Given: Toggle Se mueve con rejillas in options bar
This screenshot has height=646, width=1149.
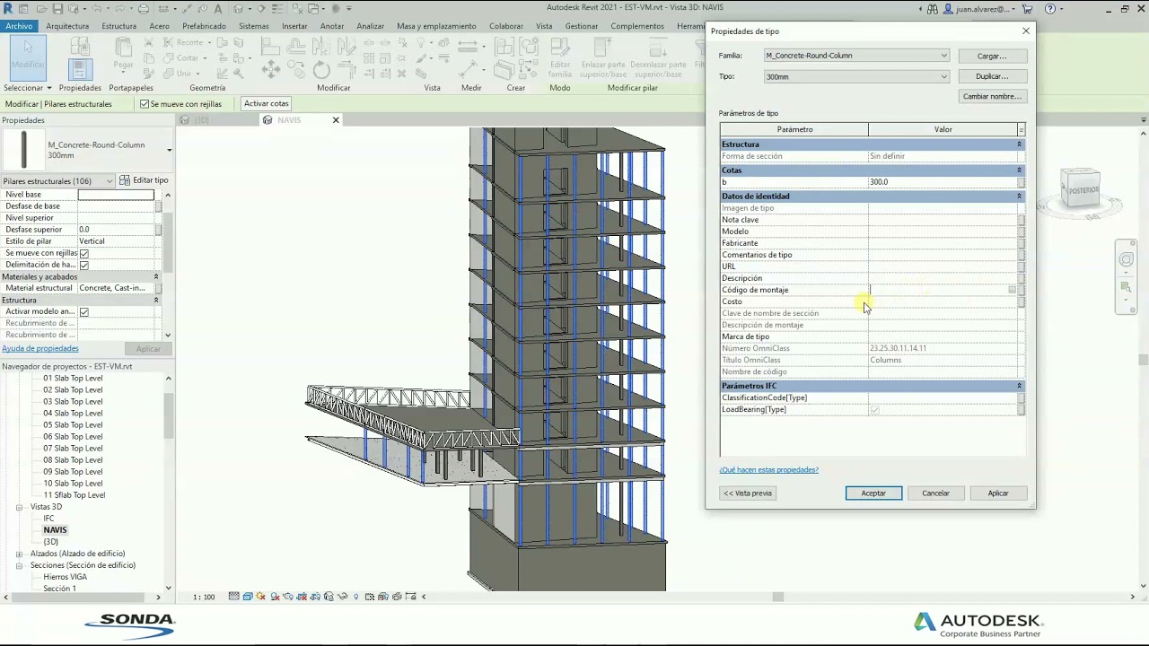Looking at the screenshot, I should pyautogui.click(x=145, y=104).
